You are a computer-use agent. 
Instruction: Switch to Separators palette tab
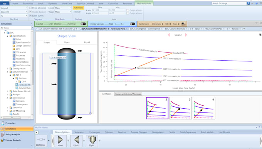coord(79,132)
